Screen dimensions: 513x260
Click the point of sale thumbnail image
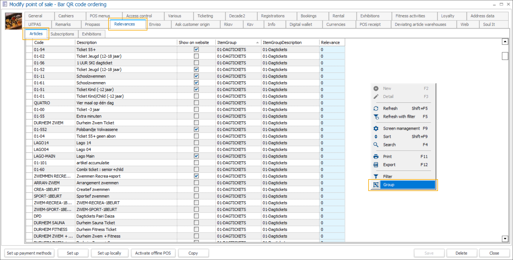[13, 21]
